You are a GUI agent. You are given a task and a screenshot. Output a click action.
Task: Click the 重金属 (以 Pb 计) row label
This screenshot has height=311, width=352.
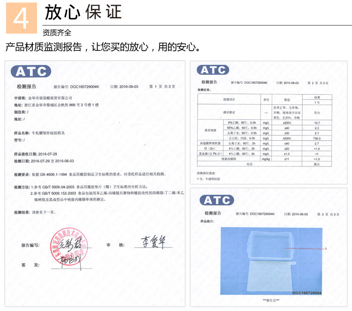[210, 154]
